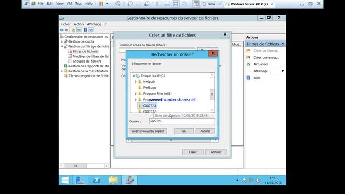The height and width of the screenshot is (194, 345).
Task: Click the forward arrow in the MMC toolbar
Action: 67,30
